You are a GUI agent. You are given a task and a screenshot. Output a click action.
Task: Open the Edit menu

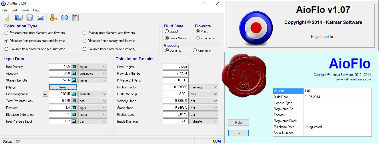coord(14,10)
